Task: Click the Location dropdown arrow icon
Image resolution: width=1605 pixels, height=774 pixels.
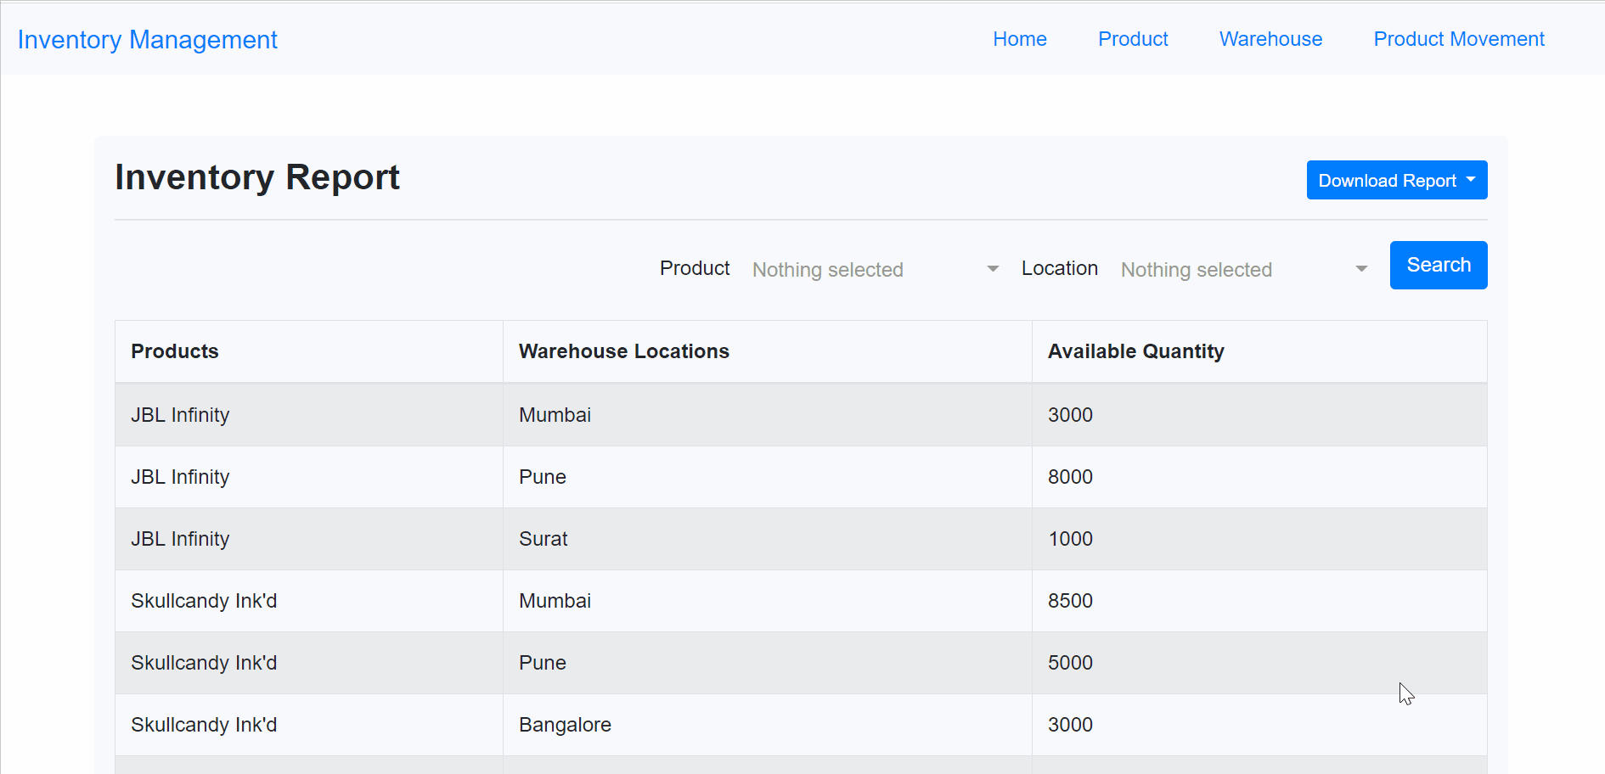Action: (1361, 267)
